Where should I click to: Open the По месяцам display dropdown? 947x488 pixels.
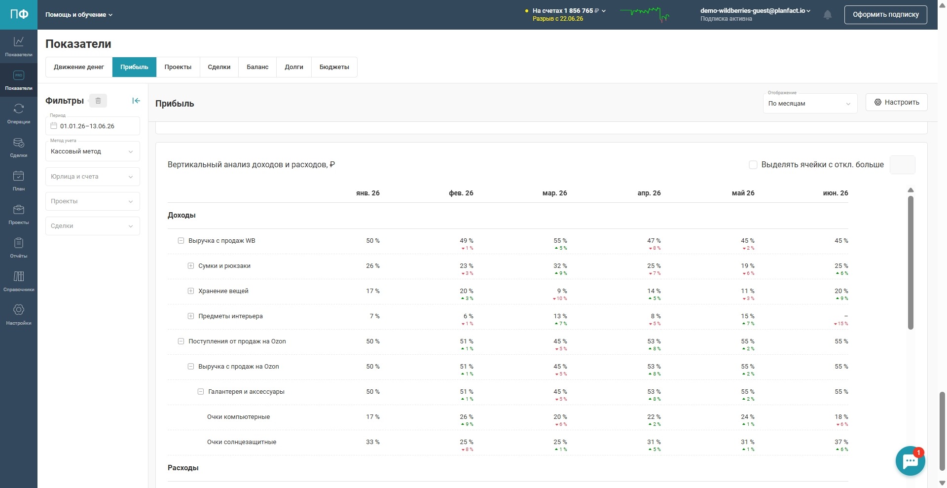click(810, 104)
